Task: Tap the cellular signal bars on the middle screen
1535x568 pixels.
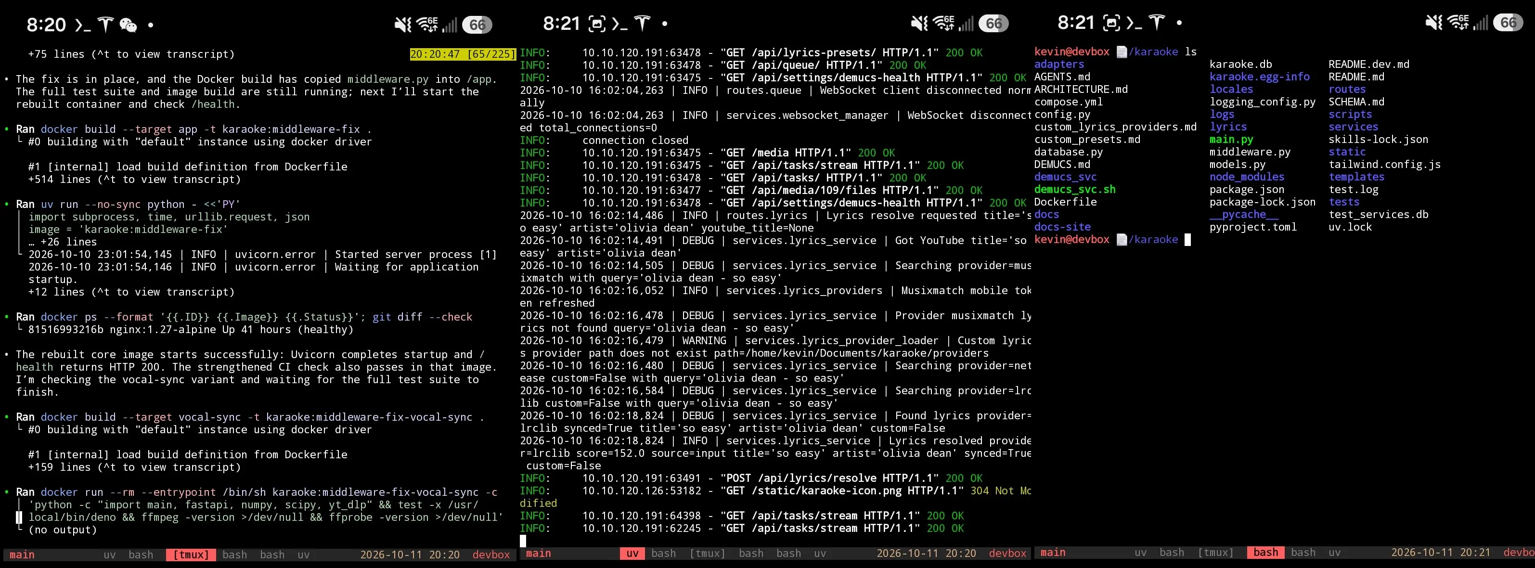Action: tap(966, 24)
